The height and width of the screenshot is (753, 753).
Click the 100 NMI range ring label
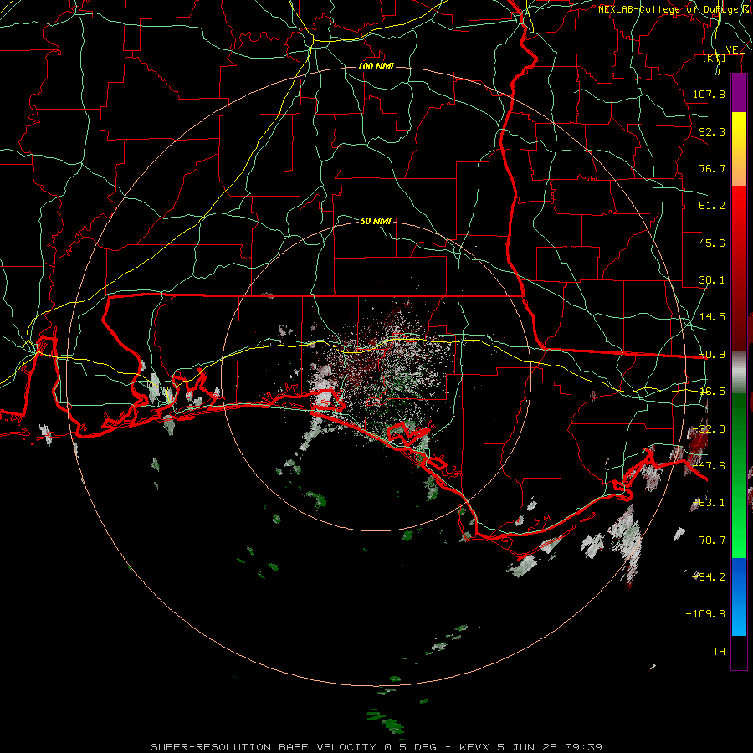[x=376, y=66]
